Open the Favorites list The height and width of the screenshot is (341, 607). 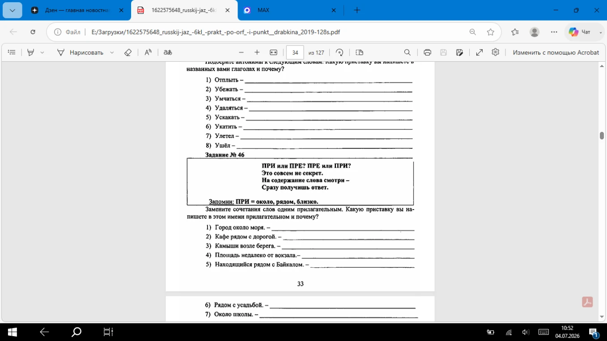515,32
